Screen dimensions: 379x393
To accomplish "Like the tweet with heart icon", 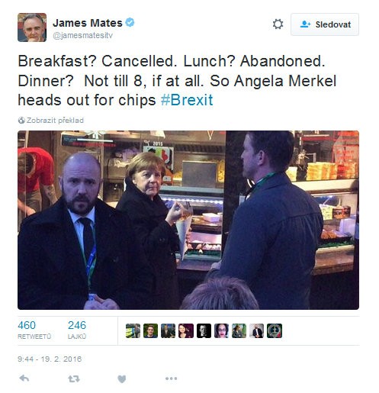I will coord(122,379).
